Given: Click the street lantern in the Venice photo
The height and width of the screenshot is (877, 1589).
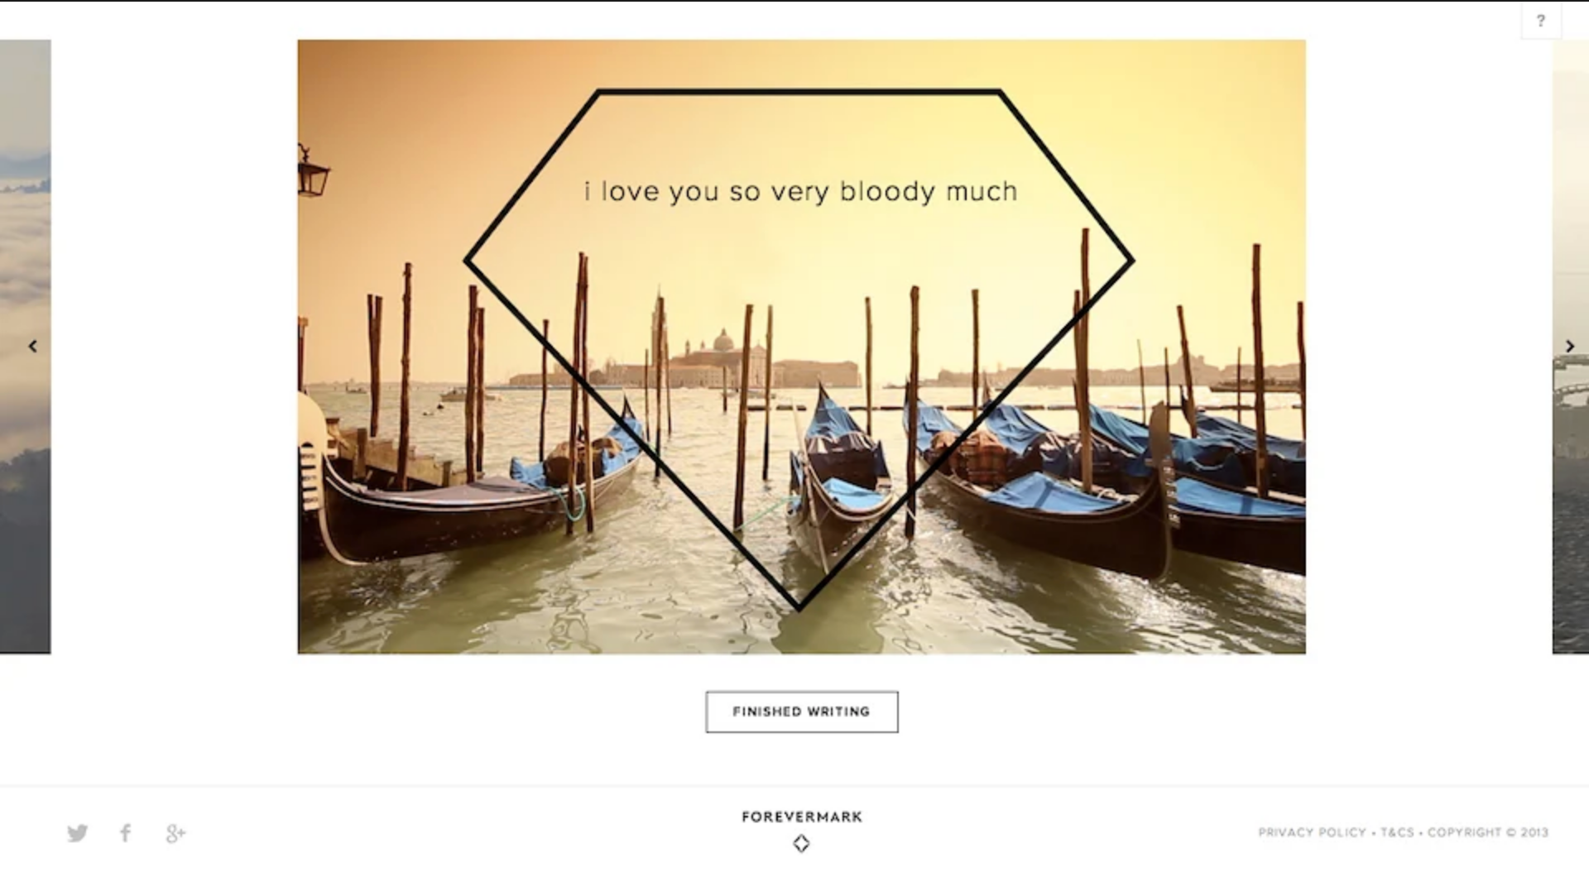Looking at the screenshot, I should pyautogui.click(x=312, y=171).
